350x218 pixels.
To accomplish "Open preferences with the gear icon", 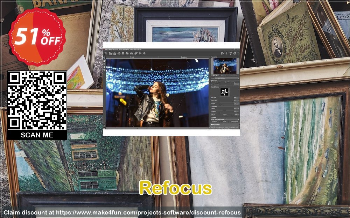I will (x=234, y=53).
